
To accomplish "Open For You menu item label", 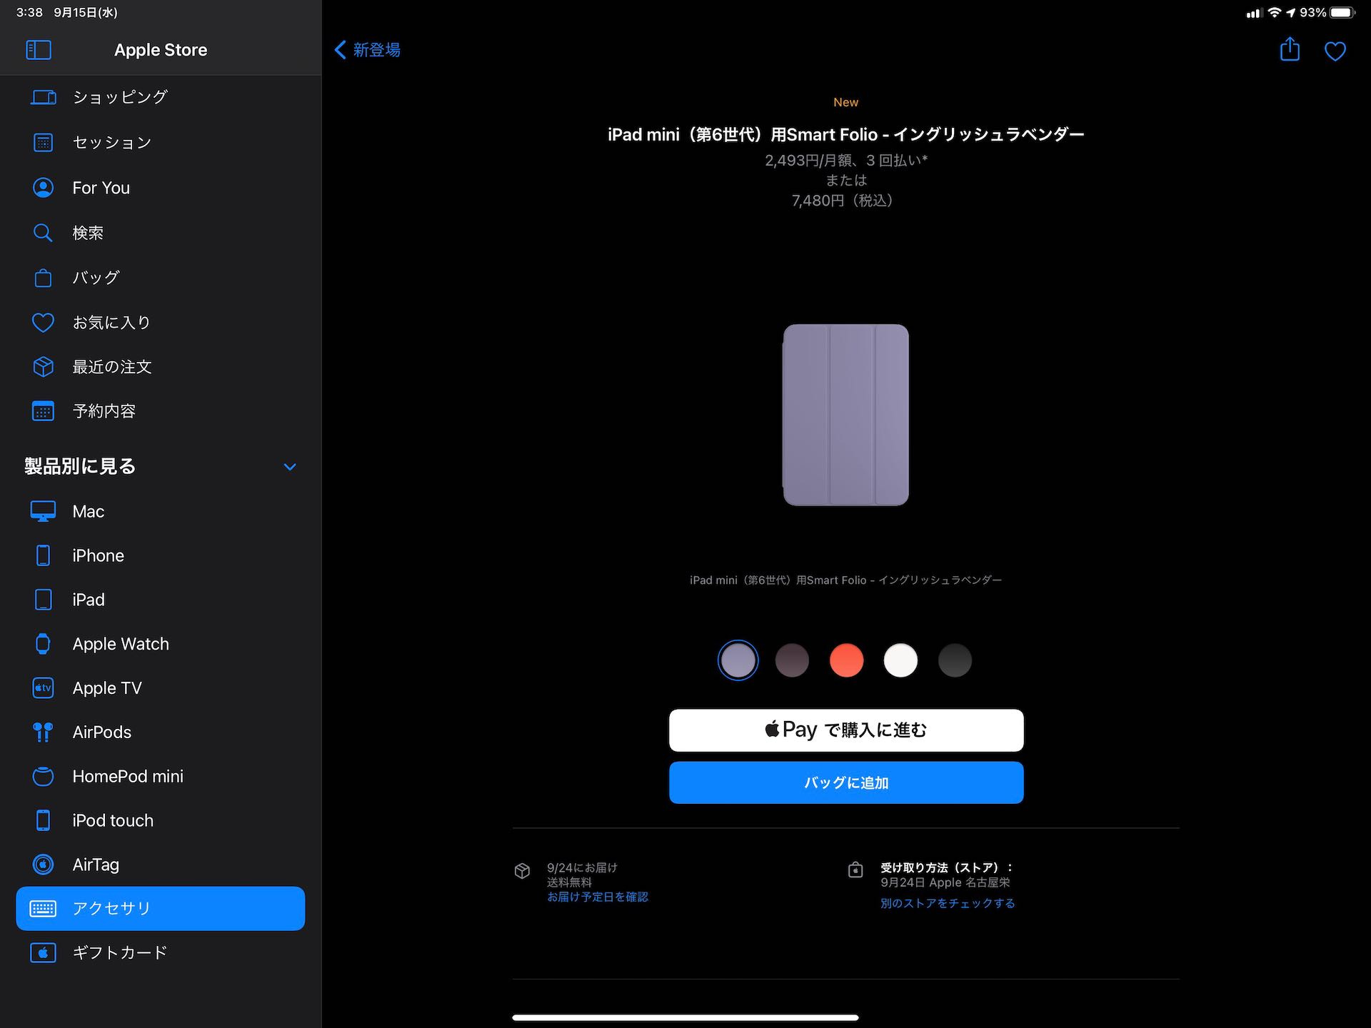I will (101, 188).
